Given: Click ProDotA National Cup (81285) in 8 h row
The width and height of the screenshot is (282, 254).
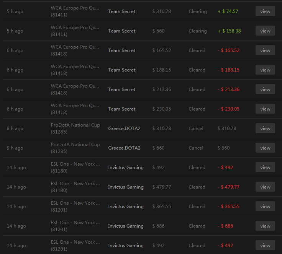Looking at the screenshot, I should (x=75, y=129).
